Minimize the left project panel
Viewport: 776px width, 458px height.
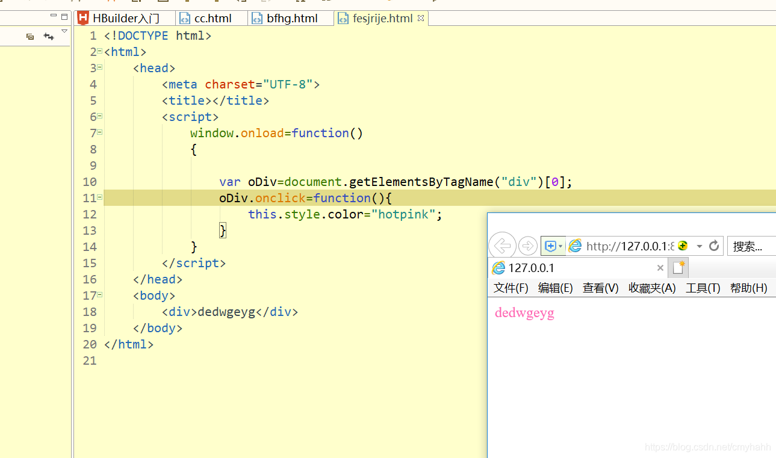pyautogui.click(x=54, y=16)
